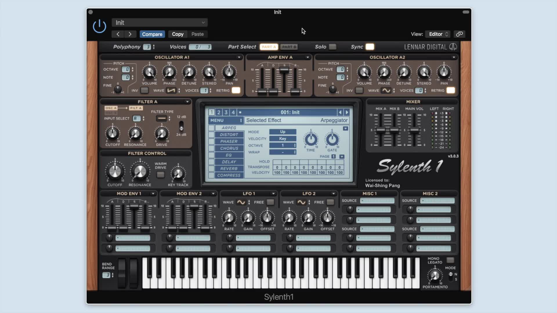Click the Copy button

(x=178, y=34)
